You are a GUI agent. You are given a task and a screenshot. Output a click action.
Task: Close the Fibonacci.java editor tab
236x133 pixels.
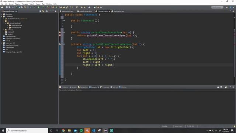click(109, 11)
